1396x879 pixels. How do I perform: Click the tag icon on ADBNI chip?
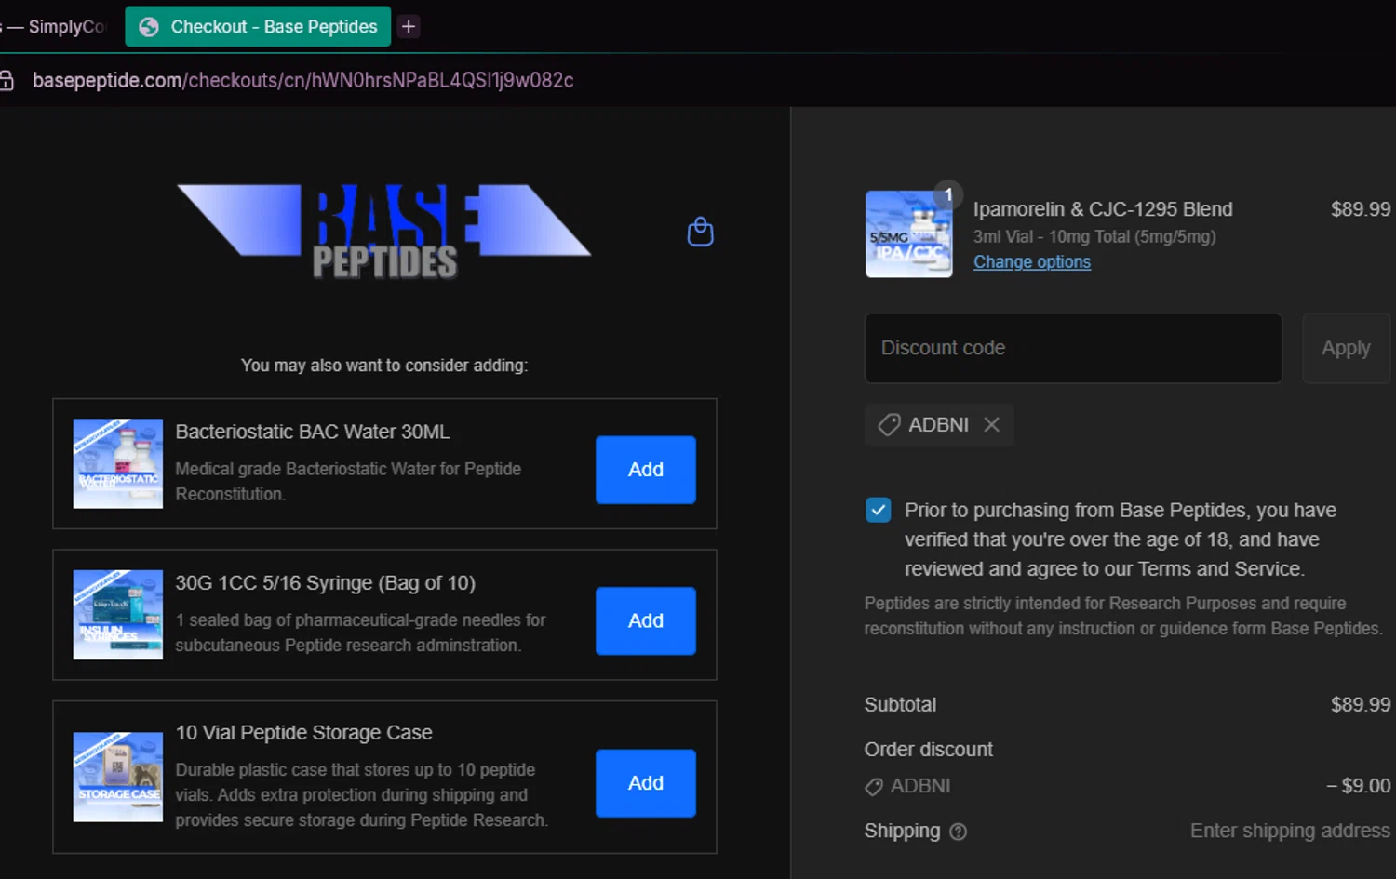[x=889, y=425]
